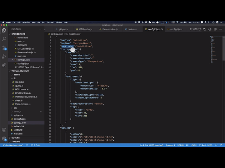This screenshot has height=168, width=225.
Task: Open the Search view in activity bar
Action: [x=4, y=39]
